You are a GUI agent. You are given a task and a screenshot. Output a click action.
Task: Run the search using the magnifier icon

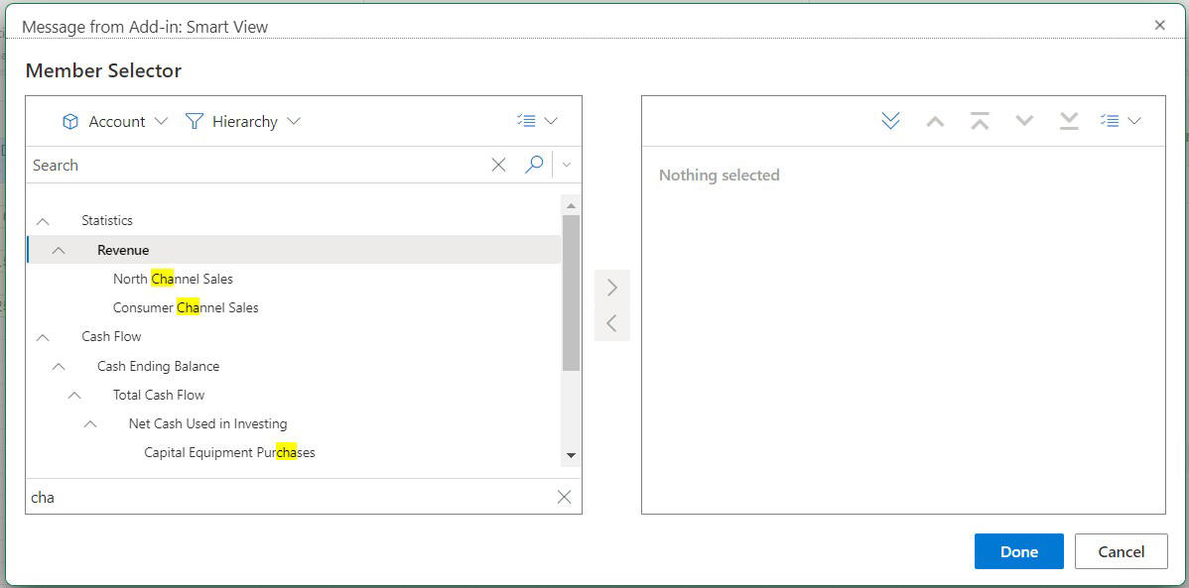click(x=535, y=165)
